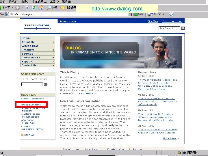Image resolution: width=208 pixels, height=156 pixels.
Task: Click the Web-based Training quick link
Action: pyautogui.click(x=32, y=129)
